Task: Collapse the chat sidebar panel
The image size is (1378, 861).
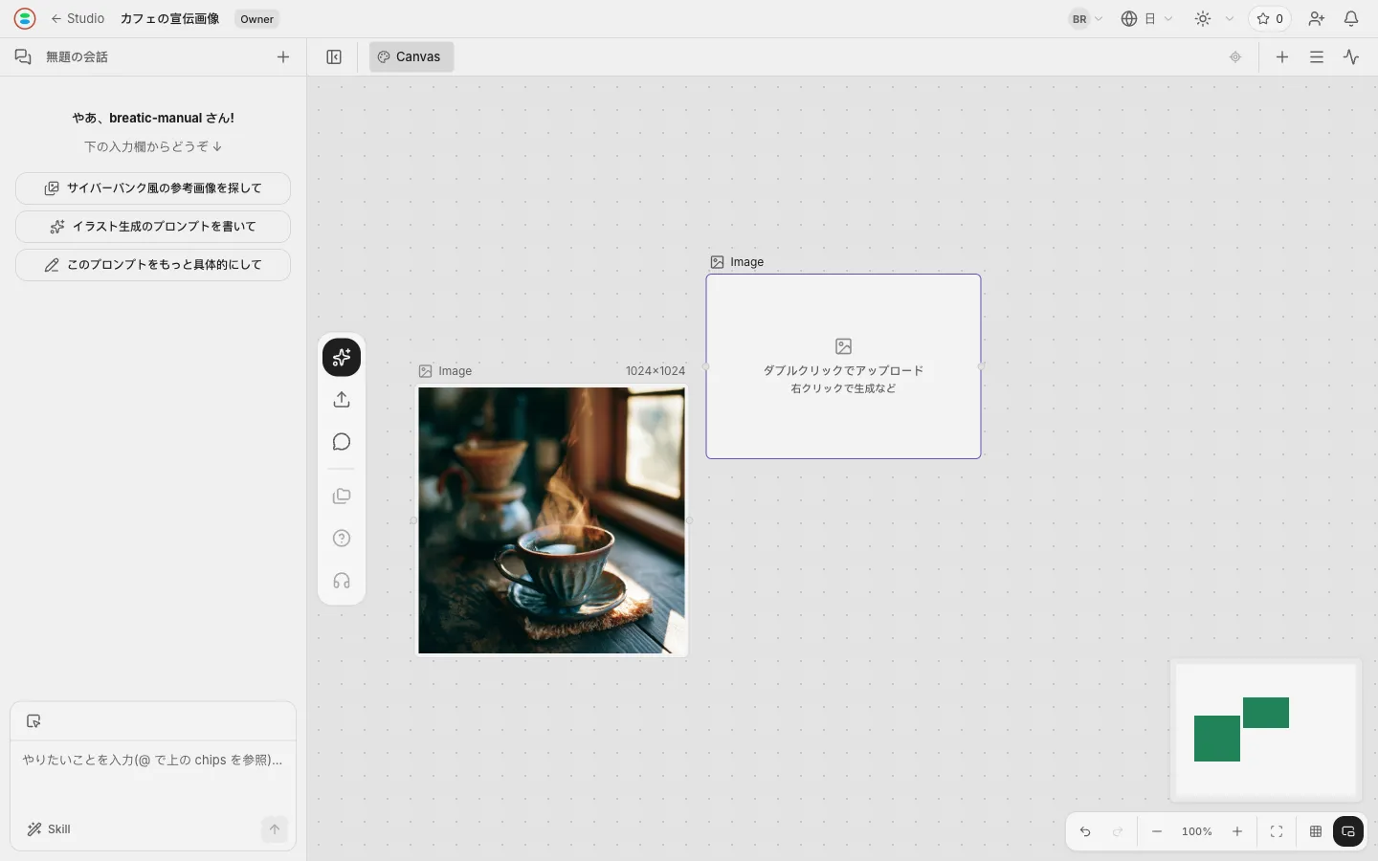Action: (334, 56)
